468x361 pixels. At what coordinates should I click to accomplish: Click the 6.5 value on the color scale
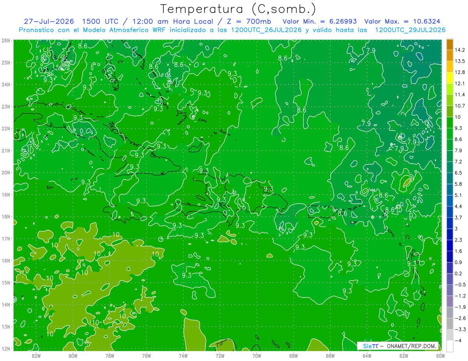pos(459,173)
